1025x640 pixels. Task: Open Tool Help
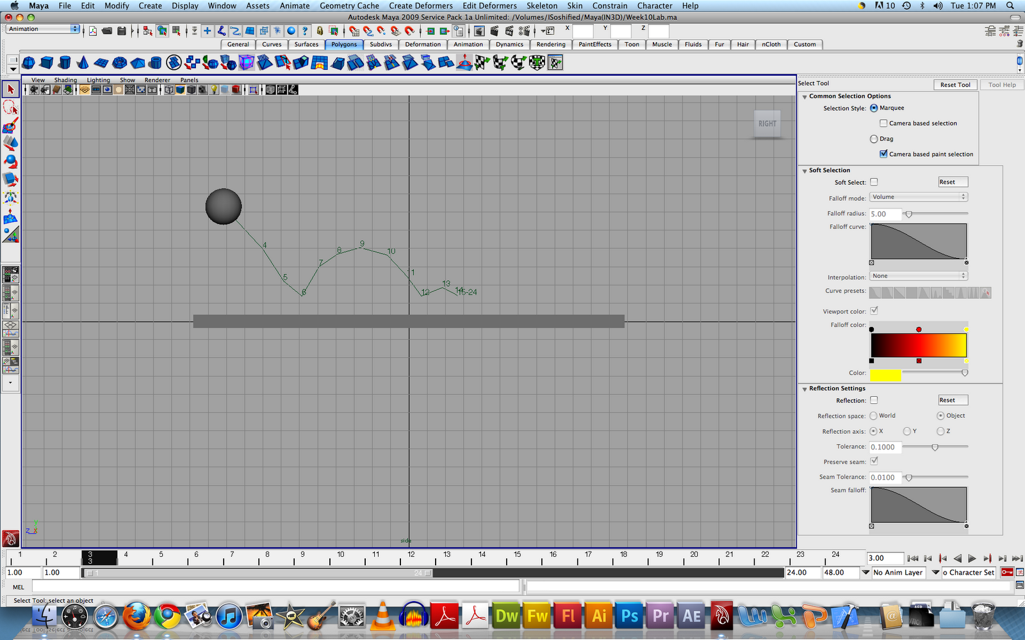click(1001, 84)
